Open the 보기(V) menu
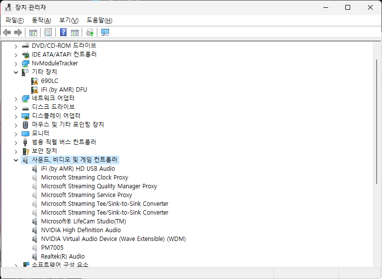The image size is (382, 279). tap(68, 20)
